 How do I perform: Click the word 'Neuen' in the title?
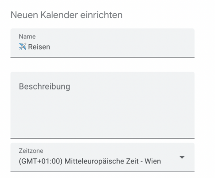coord(24,15)
